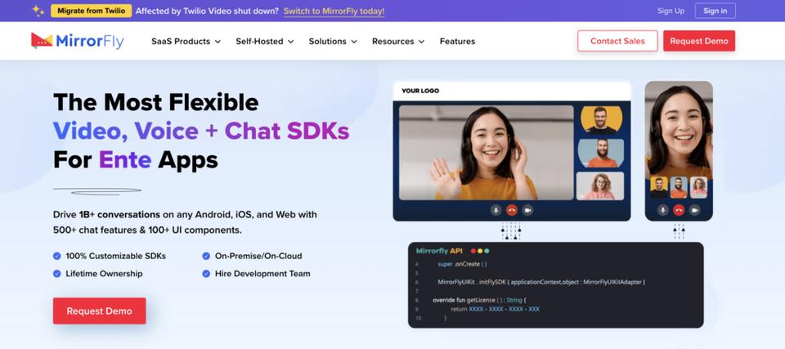The height and width of the screenshot is (349, 785).
Task: Click Lifetime Ownership text
Action: point(104,273)
